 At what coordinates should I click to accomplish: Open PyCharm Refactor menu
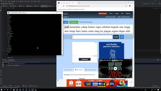point(22,1)
